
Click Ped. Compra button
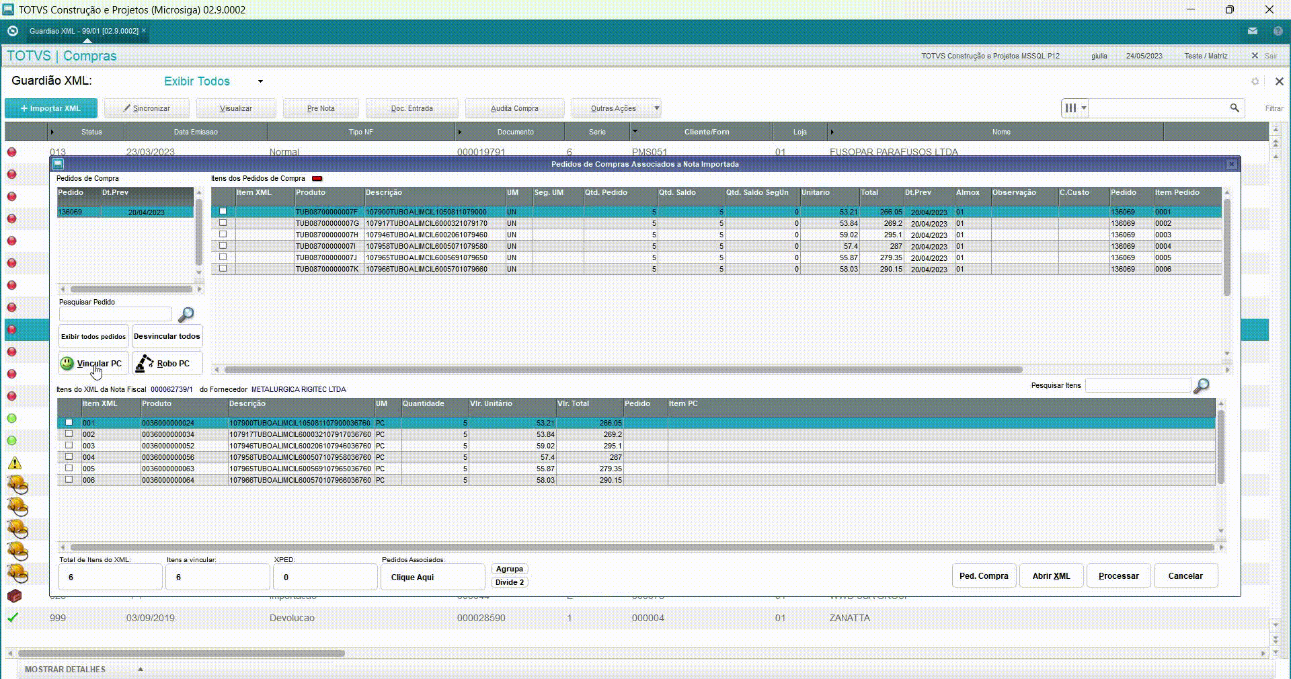(x=984, y=576)
